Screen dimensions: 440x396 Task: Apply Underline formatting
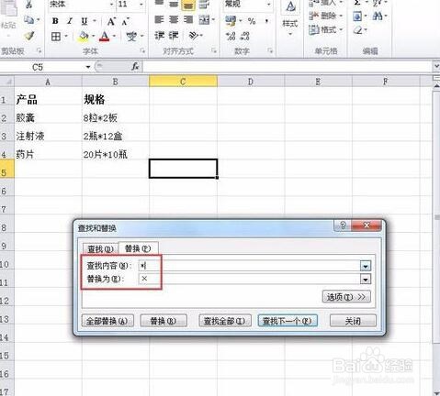tap(85, 21)
